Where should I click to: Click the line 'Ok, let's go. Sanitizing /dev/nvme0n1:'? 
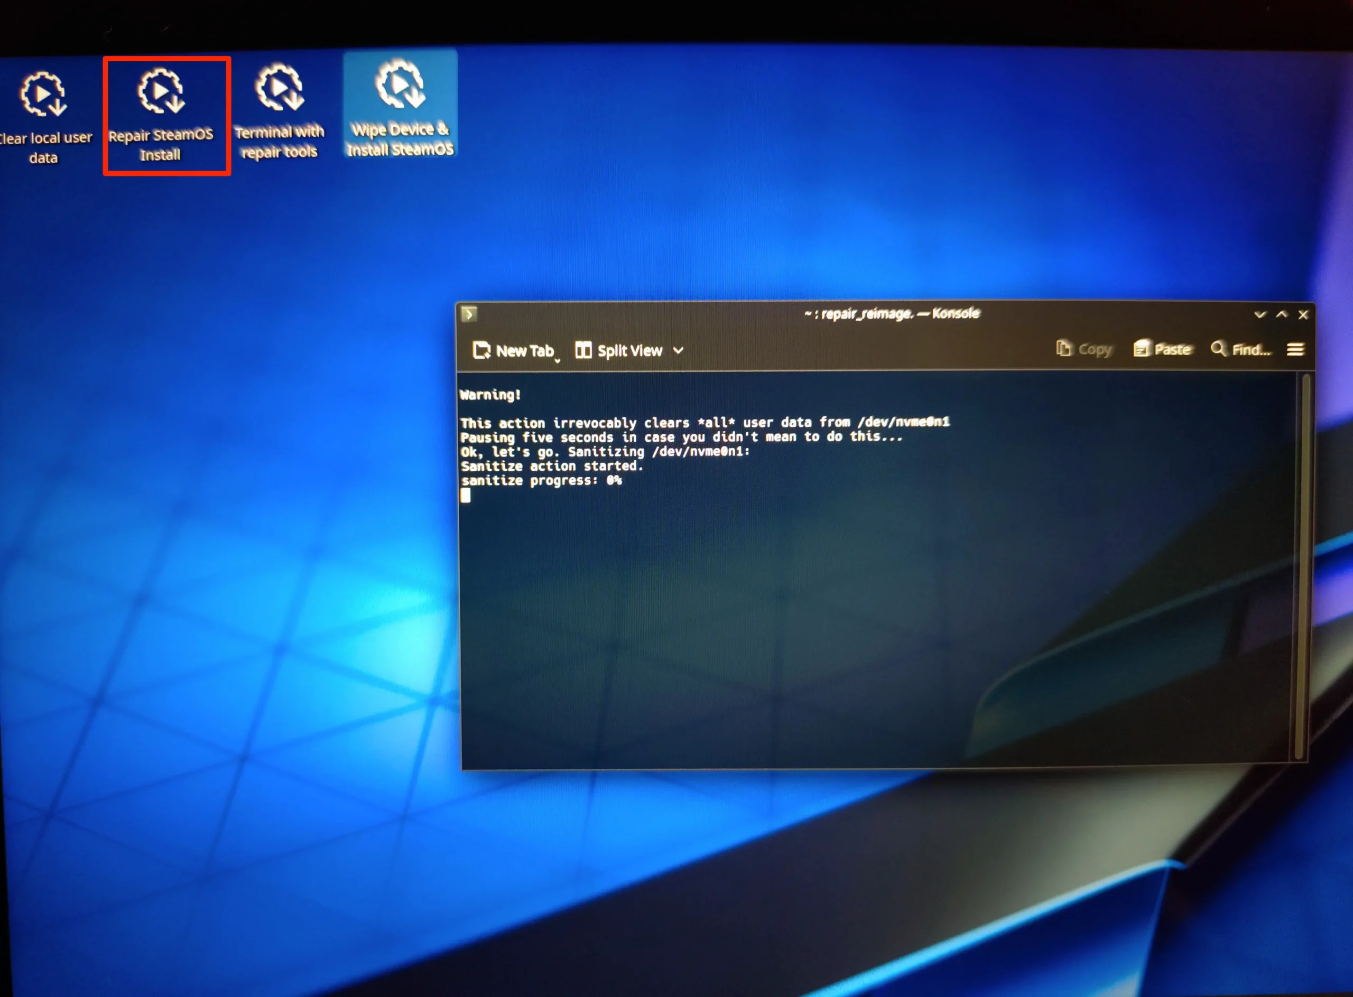pos(605,452)
